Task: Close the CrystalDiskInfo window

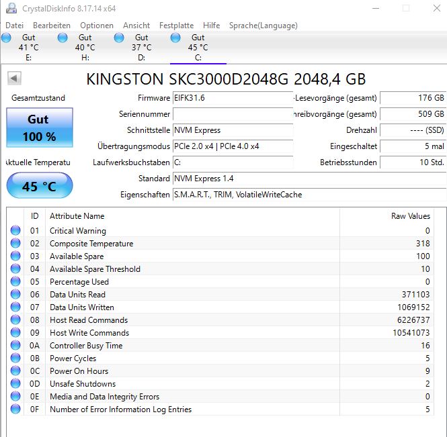Action: tap(437, 8)
